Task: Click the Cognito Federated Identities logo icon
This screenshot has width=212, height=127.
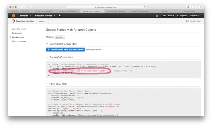Action: point(13,21)
